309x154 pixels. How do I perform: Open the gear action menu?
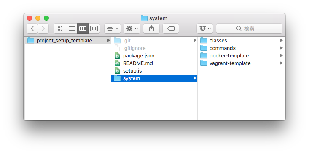click(x=132, y=29)
